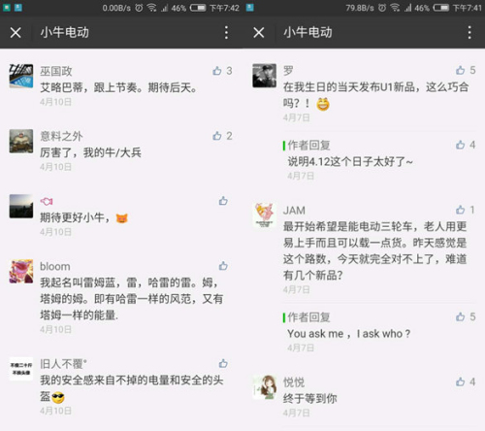
Task: Open 罗's avatar photo
Action: point(264,76)
